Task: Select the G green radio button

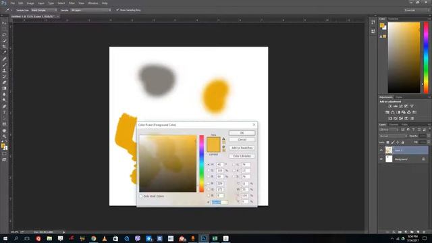Action: point(209,189)
